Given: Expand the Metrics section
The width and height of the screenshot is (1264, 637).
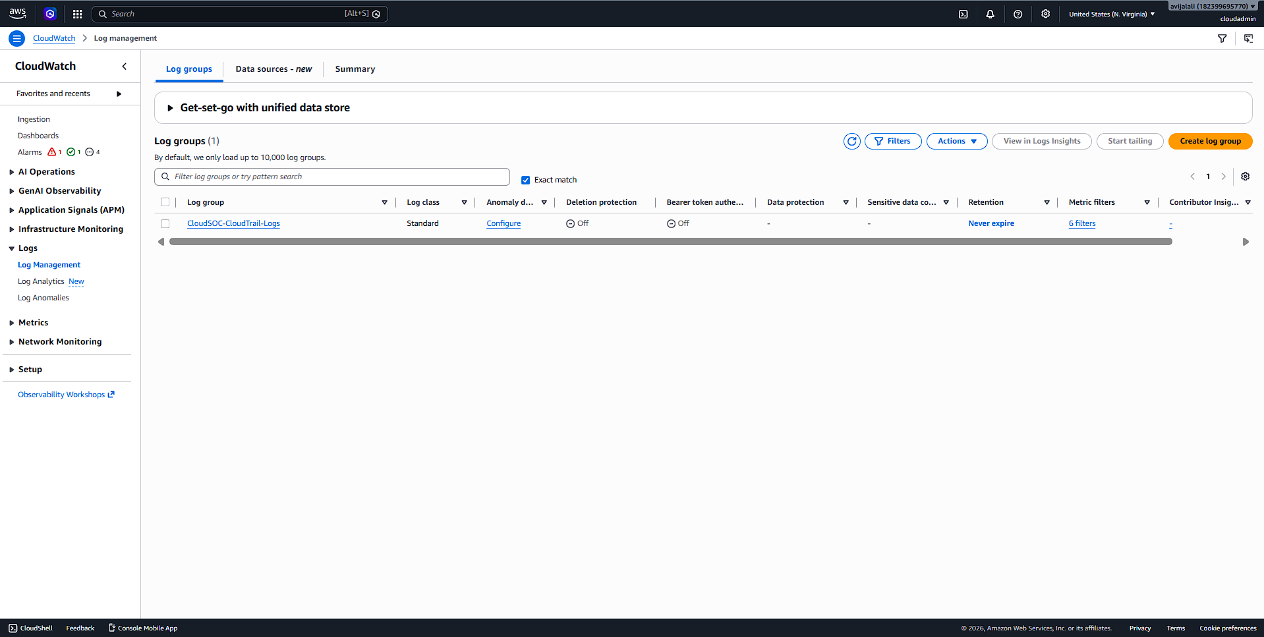Looking at the screenshot, I should coord(12,323).
